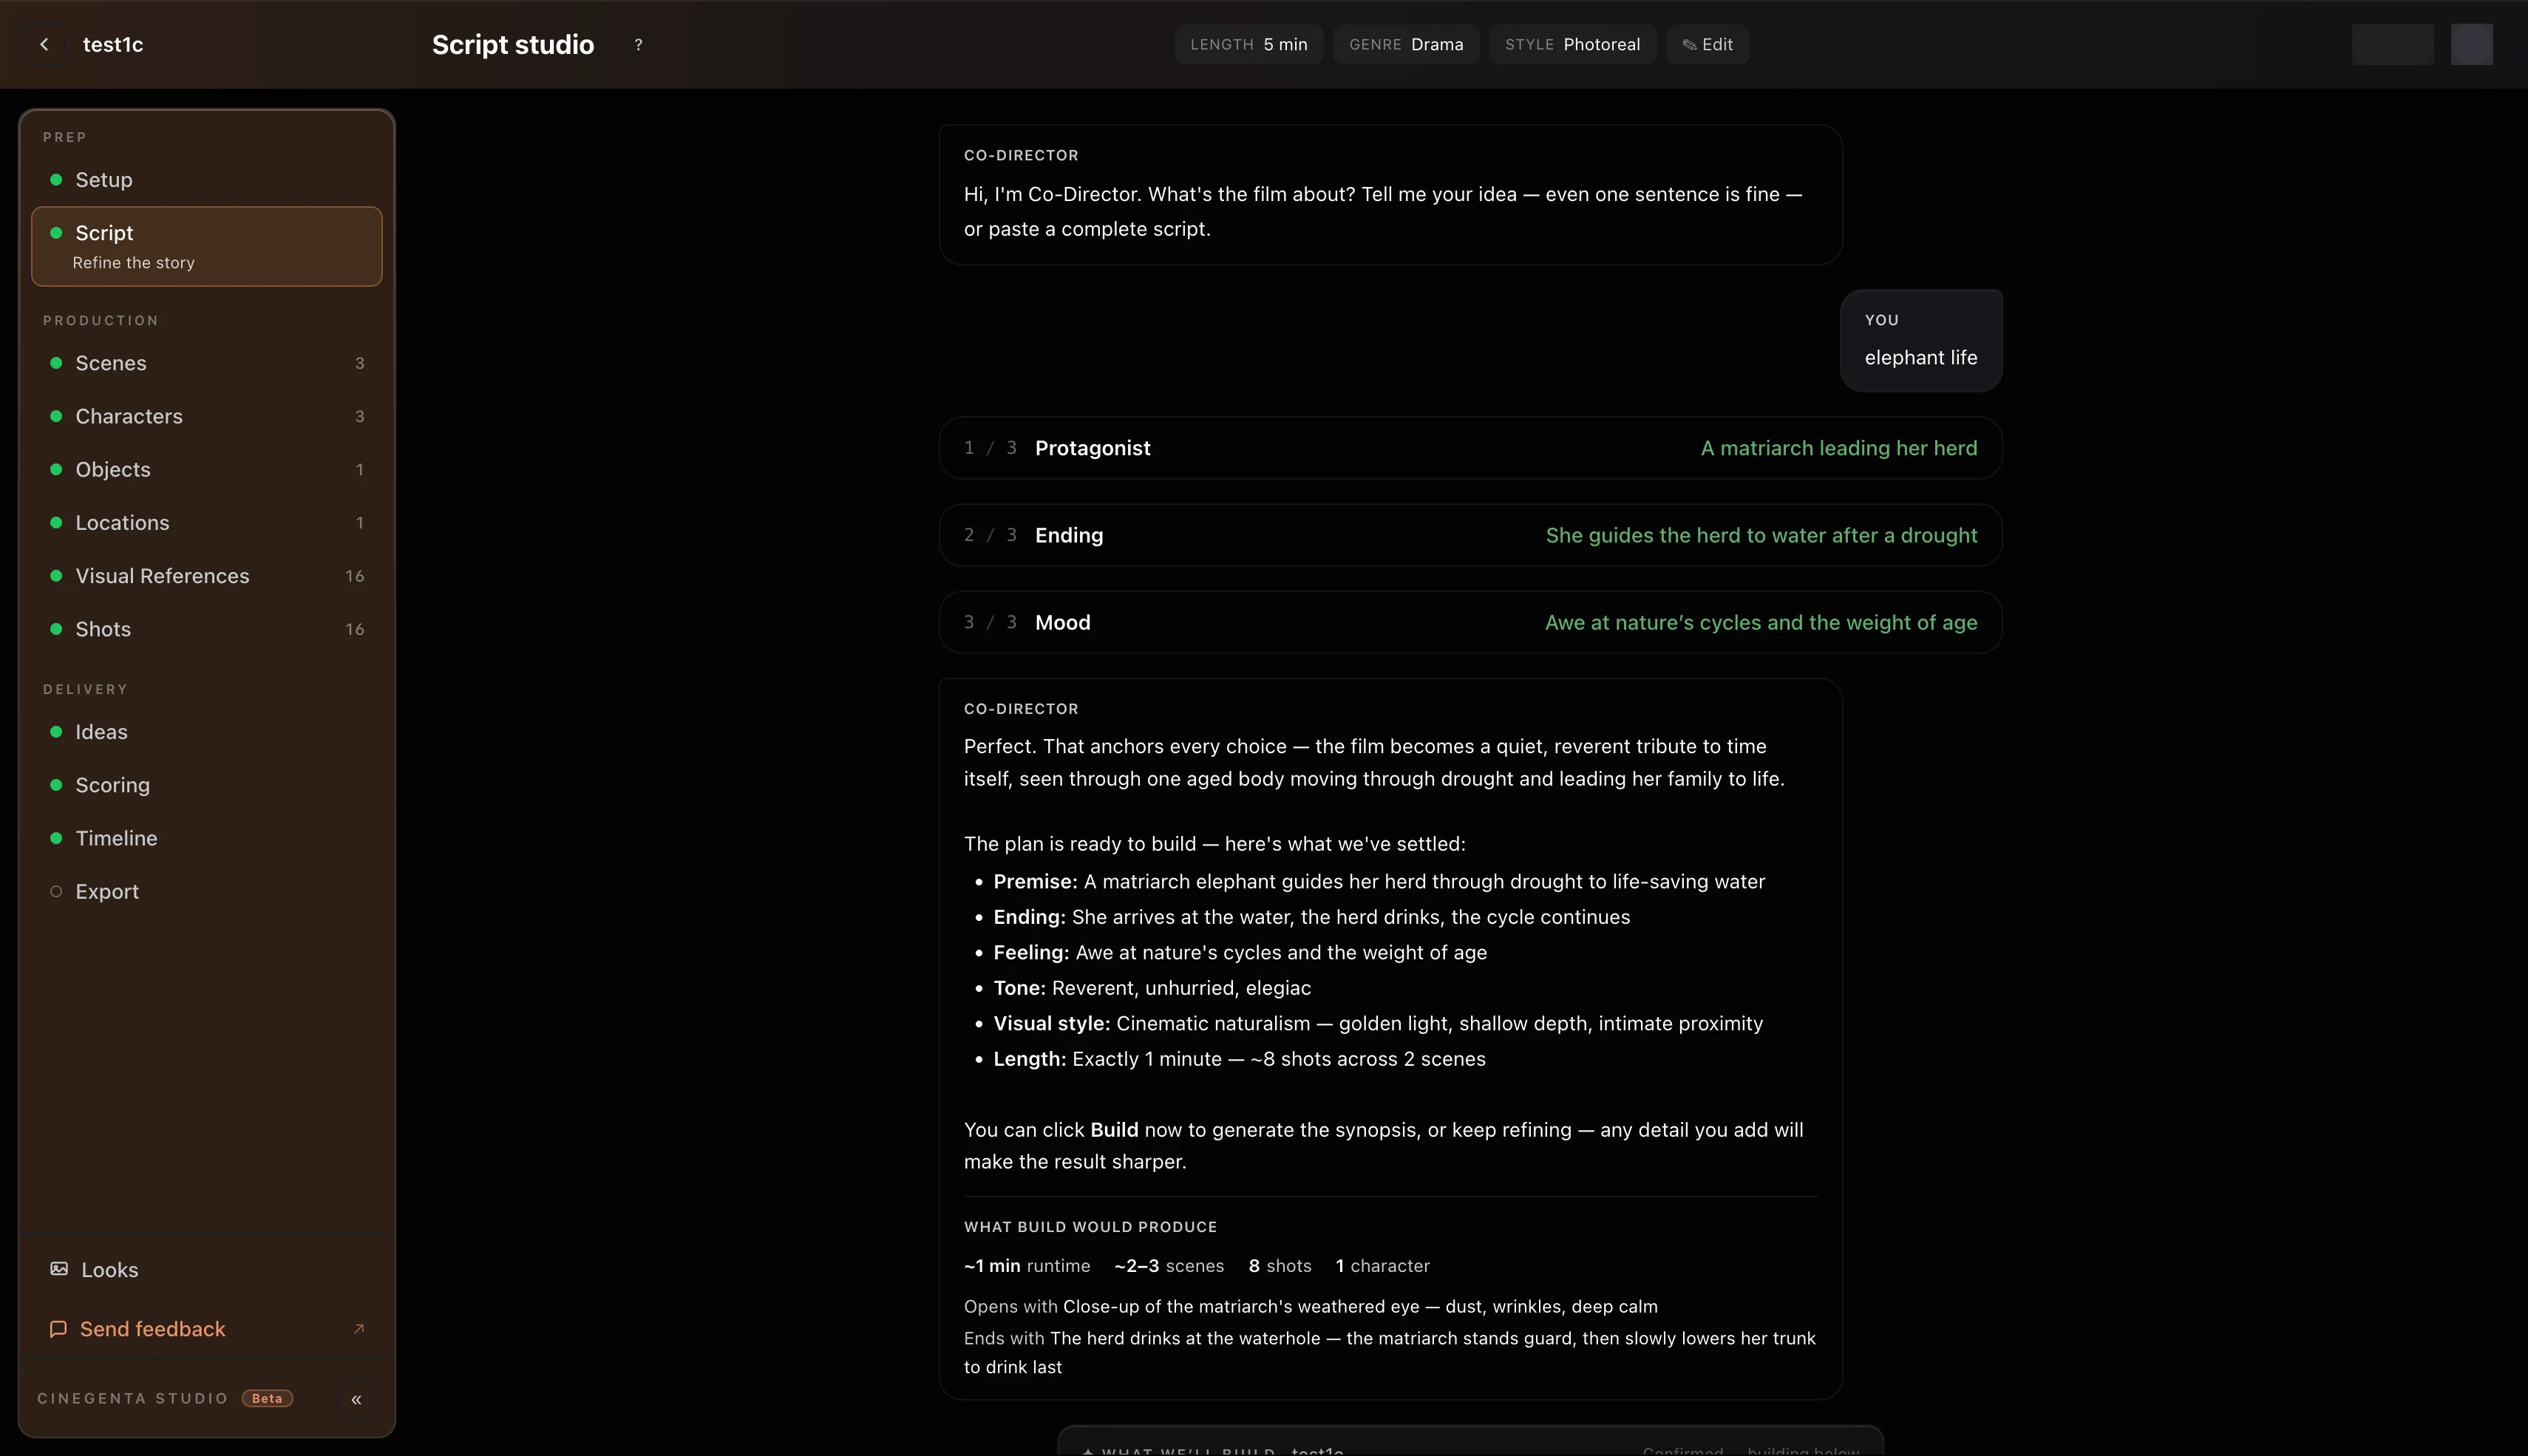Click the Visual References count 16
2528x1456 pixels.
(x=355, y=576)
